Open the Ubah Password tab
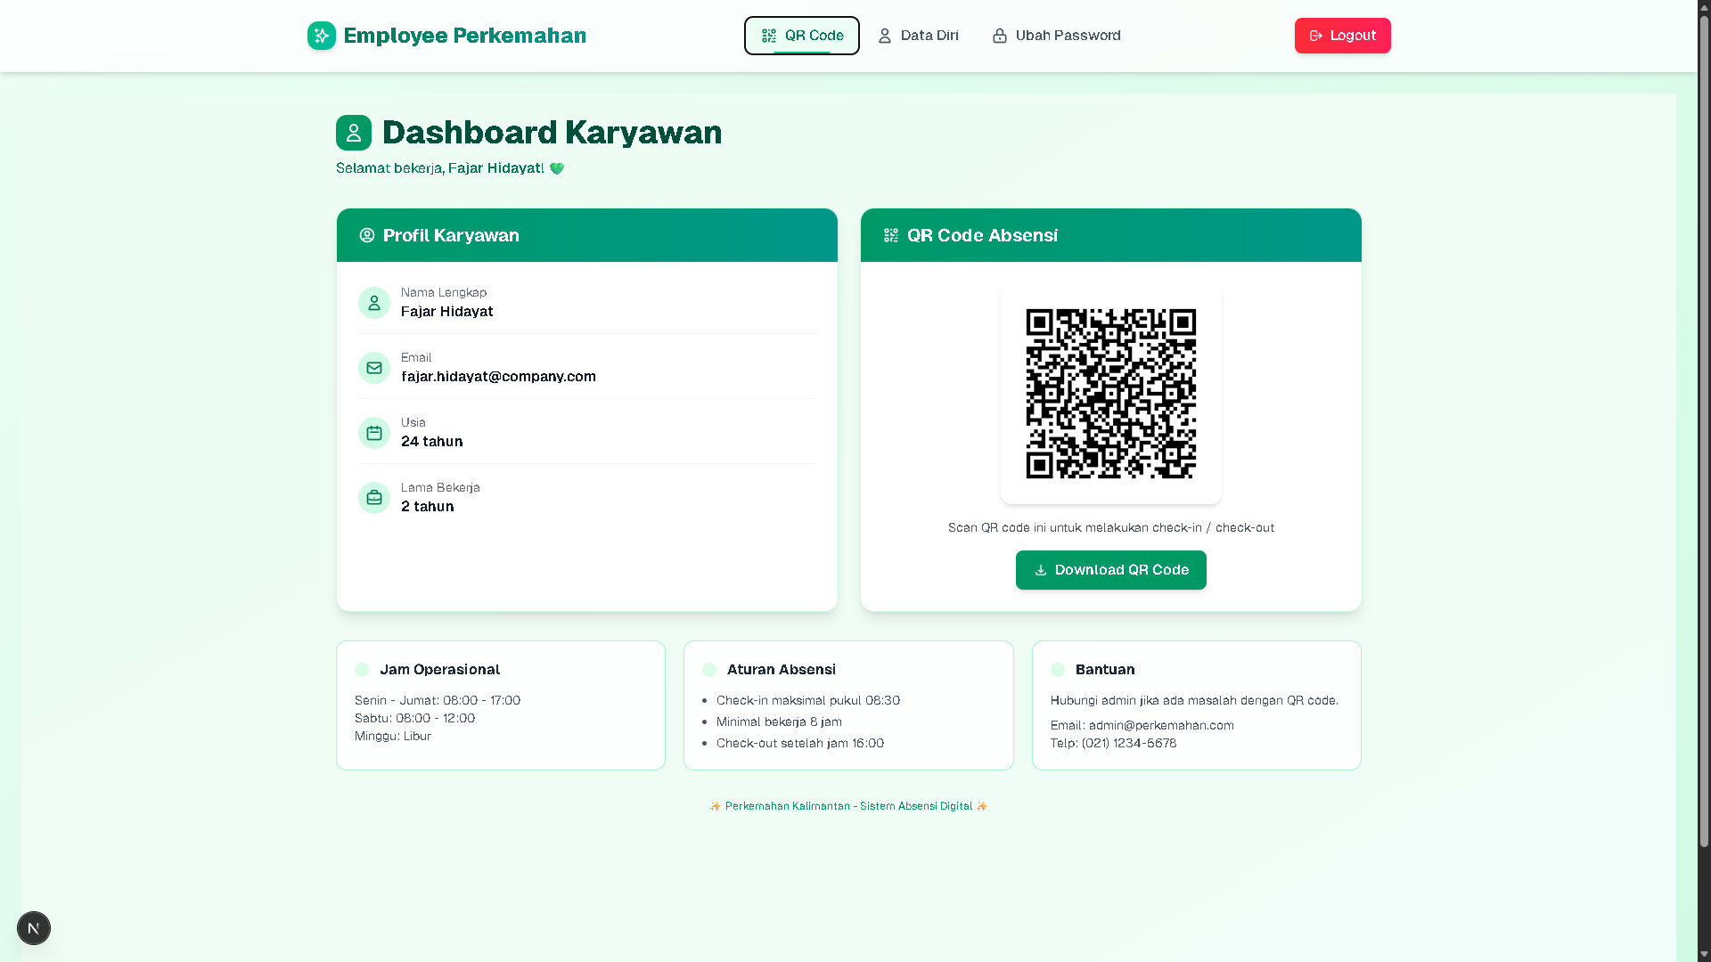This screenshot has height=962, width=1711. point(1057,36)
